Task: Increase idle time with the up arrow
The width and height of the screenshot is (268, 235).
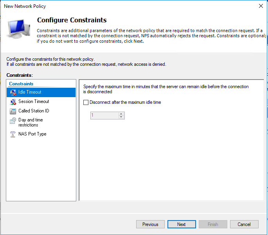Action: (x=121, y=114)
